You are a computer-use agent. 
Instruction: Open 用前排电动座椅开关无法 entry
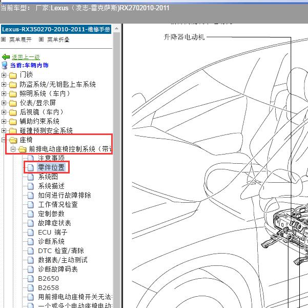tap(75, 297)
